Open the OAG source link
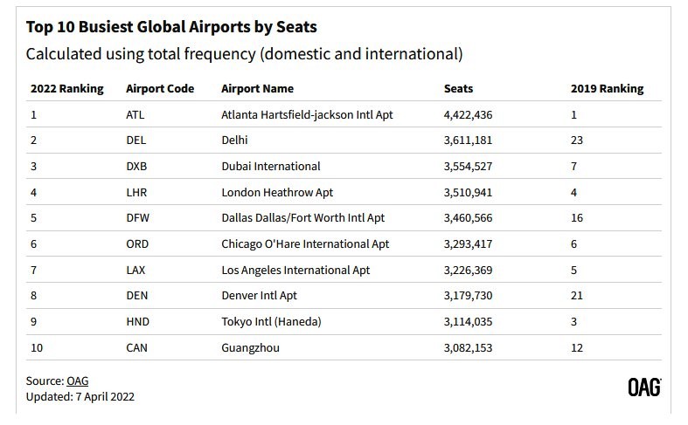This screenshot has height=425, width=688. 78,381
